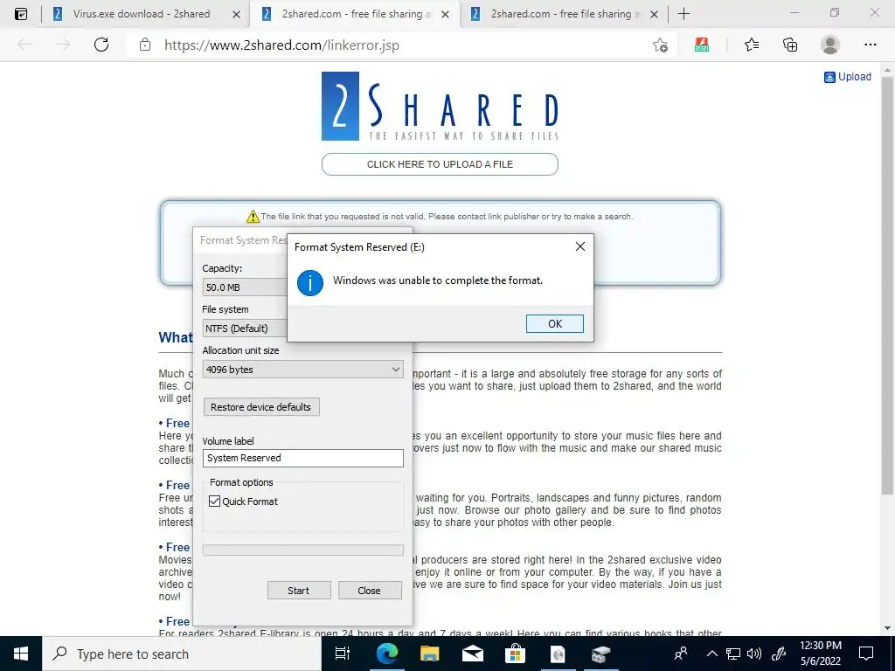Reload the page with Refresh icon
Viewport: 895px width, 671px height.
[x=101, y=45]
